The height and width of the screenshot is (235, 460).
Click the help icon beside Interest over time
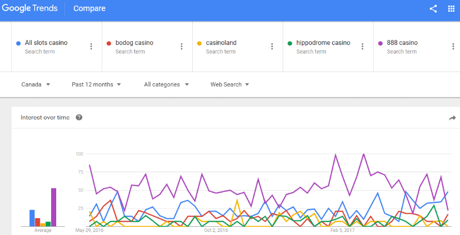point(79,118)
